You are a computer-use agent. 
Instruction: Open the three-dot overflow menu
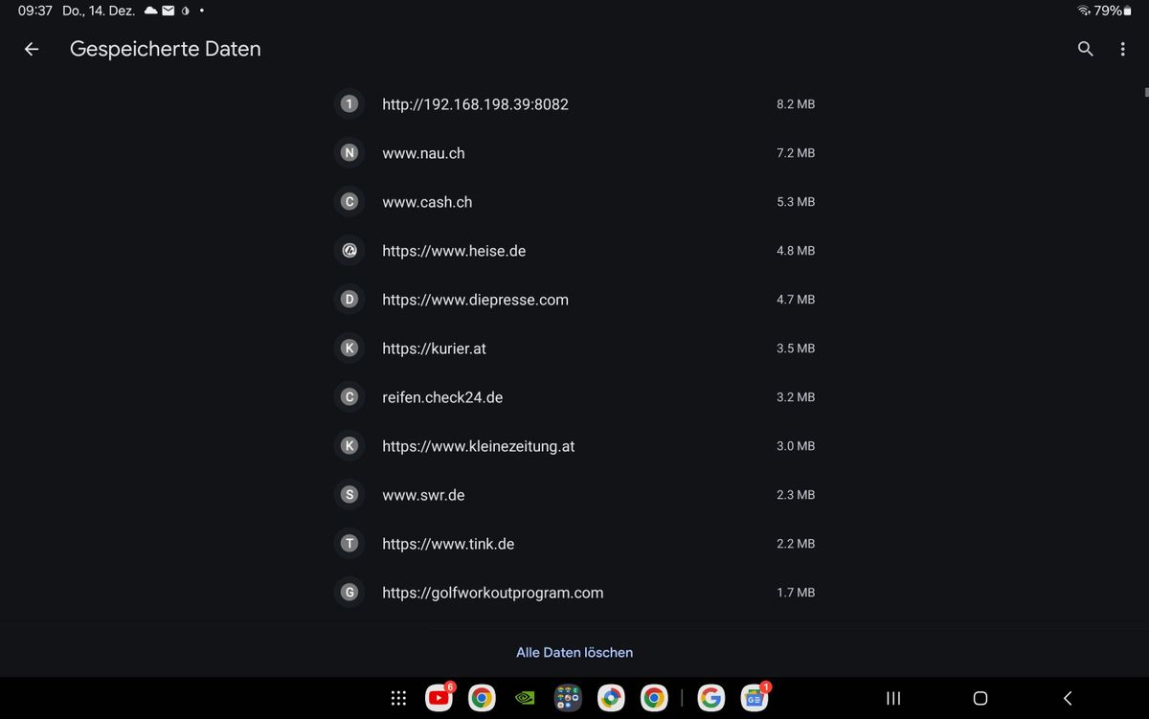pyautogui.click(x=1122, y=49)
